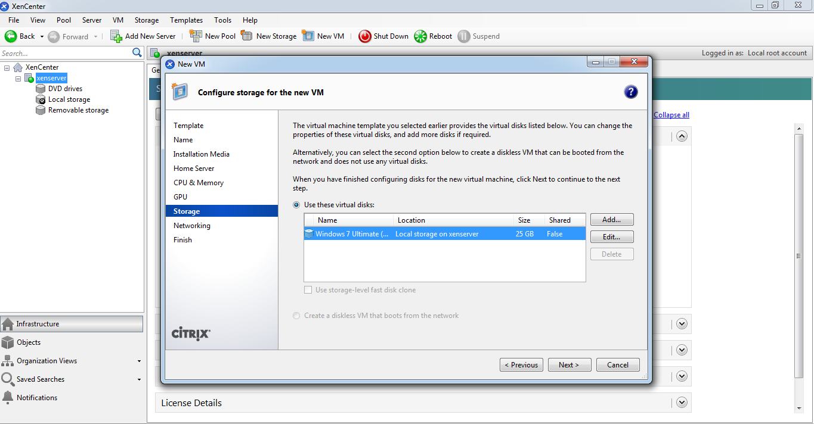Go to the GPU wizard step

point(180,197)
